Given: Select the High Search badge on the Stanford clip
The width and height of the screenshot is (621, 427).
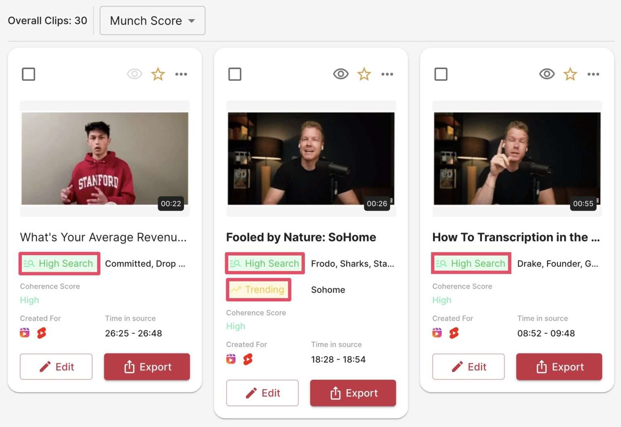Looking at the screenshot, I should pyautogui.click(x=59, y=263).
